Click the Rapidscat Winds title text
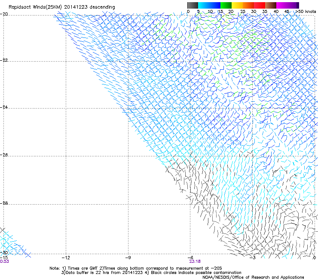The width and height of the screenshot is (318, 280). (x=61, y=7)
